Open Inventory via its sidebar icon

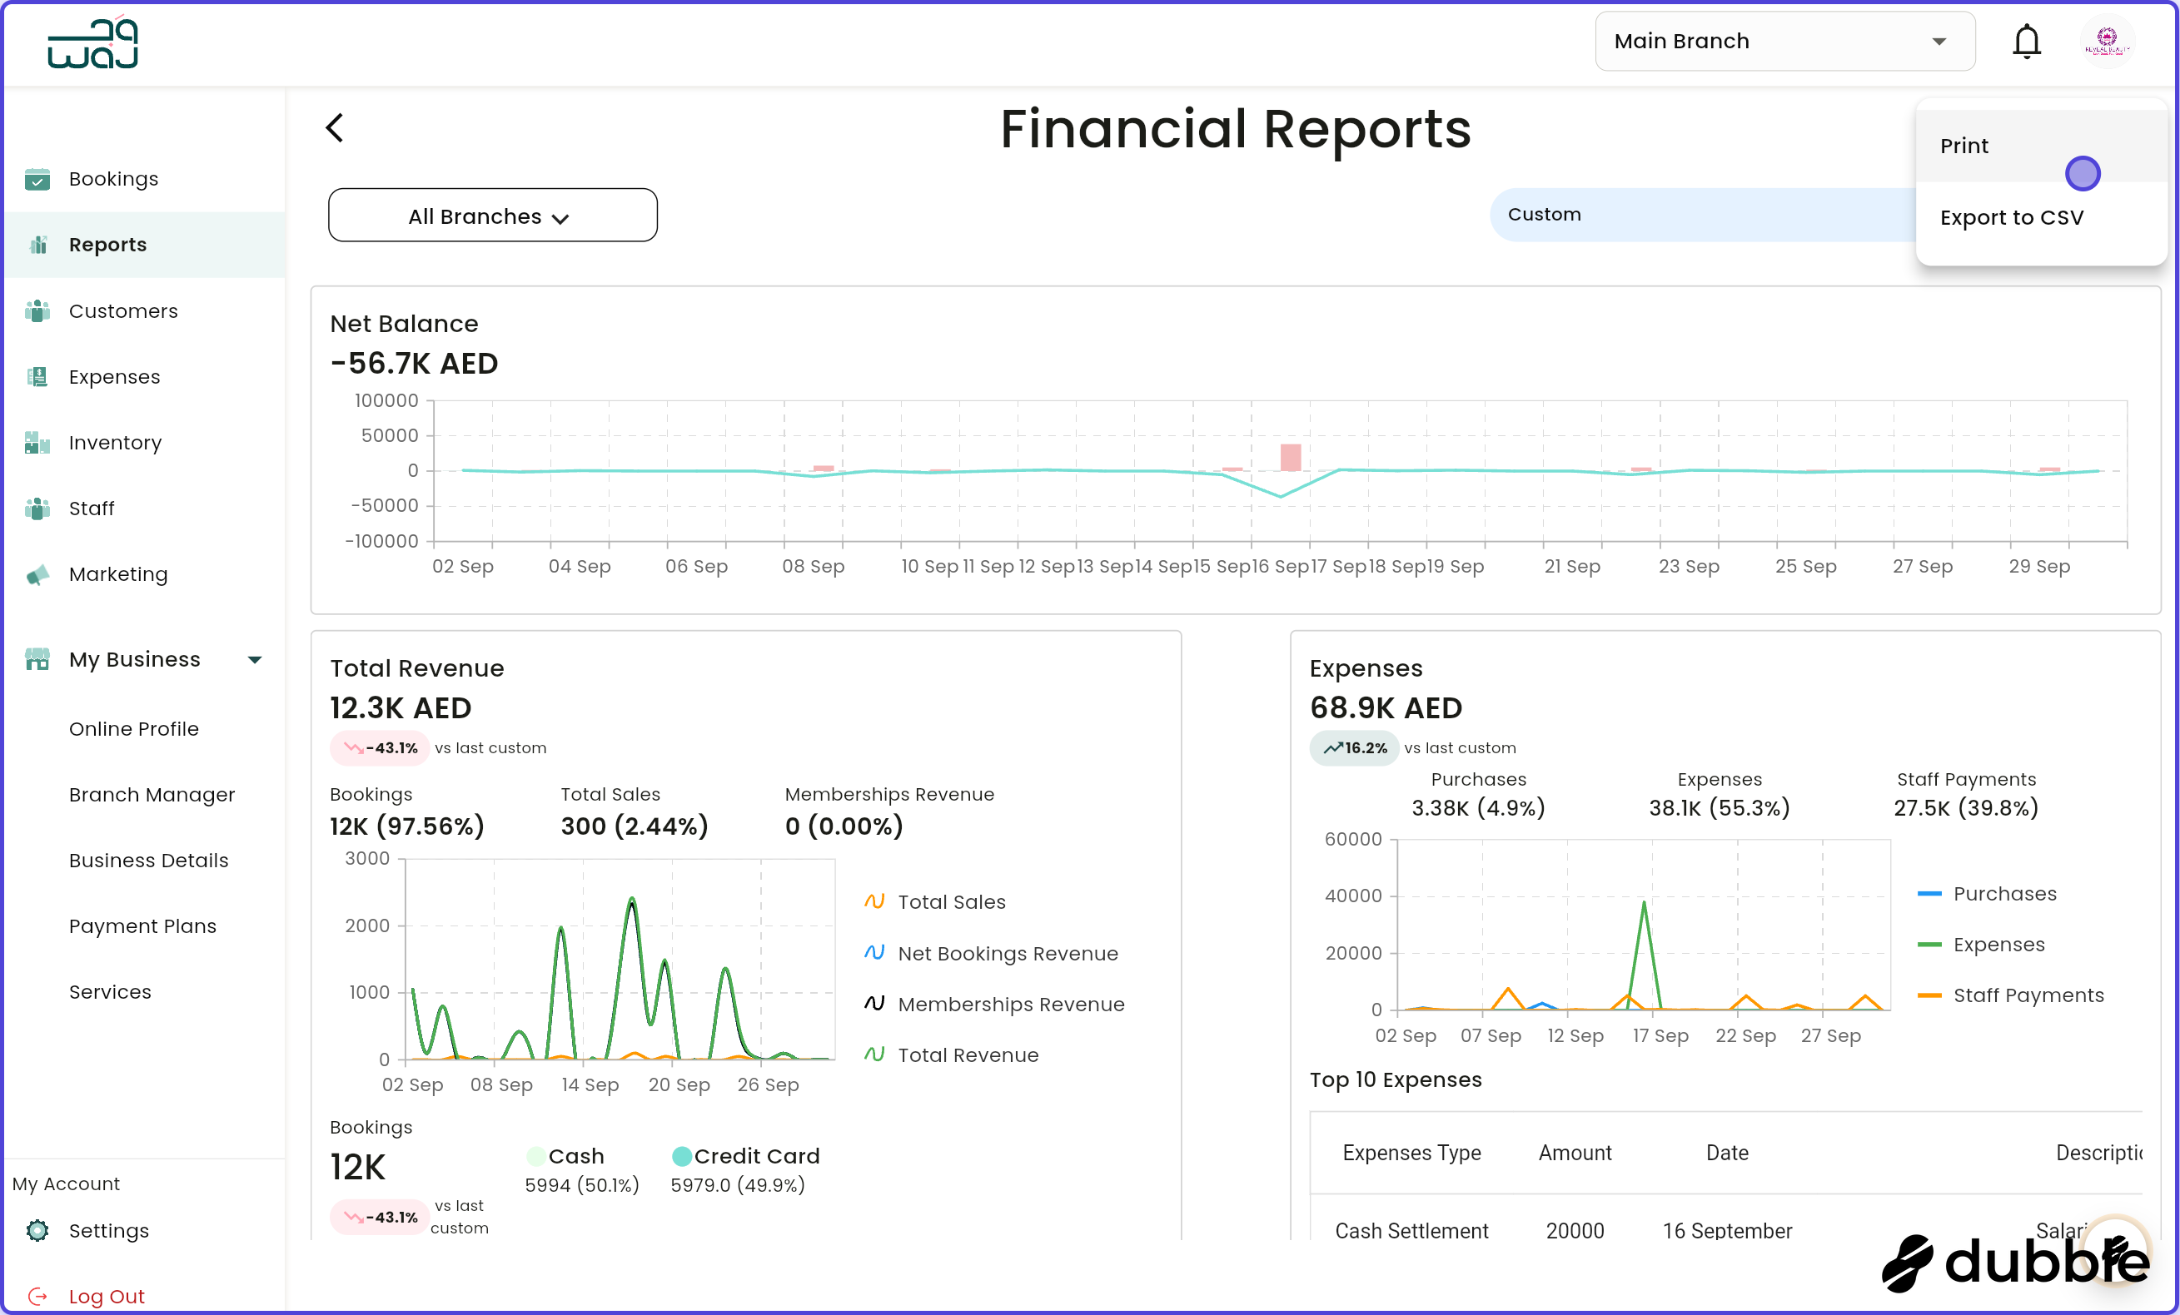point(37,442)
